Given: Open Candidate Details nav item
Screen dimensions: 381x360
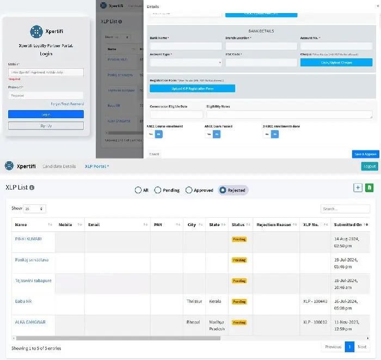Looking at the screenshot, I should 59,166.
